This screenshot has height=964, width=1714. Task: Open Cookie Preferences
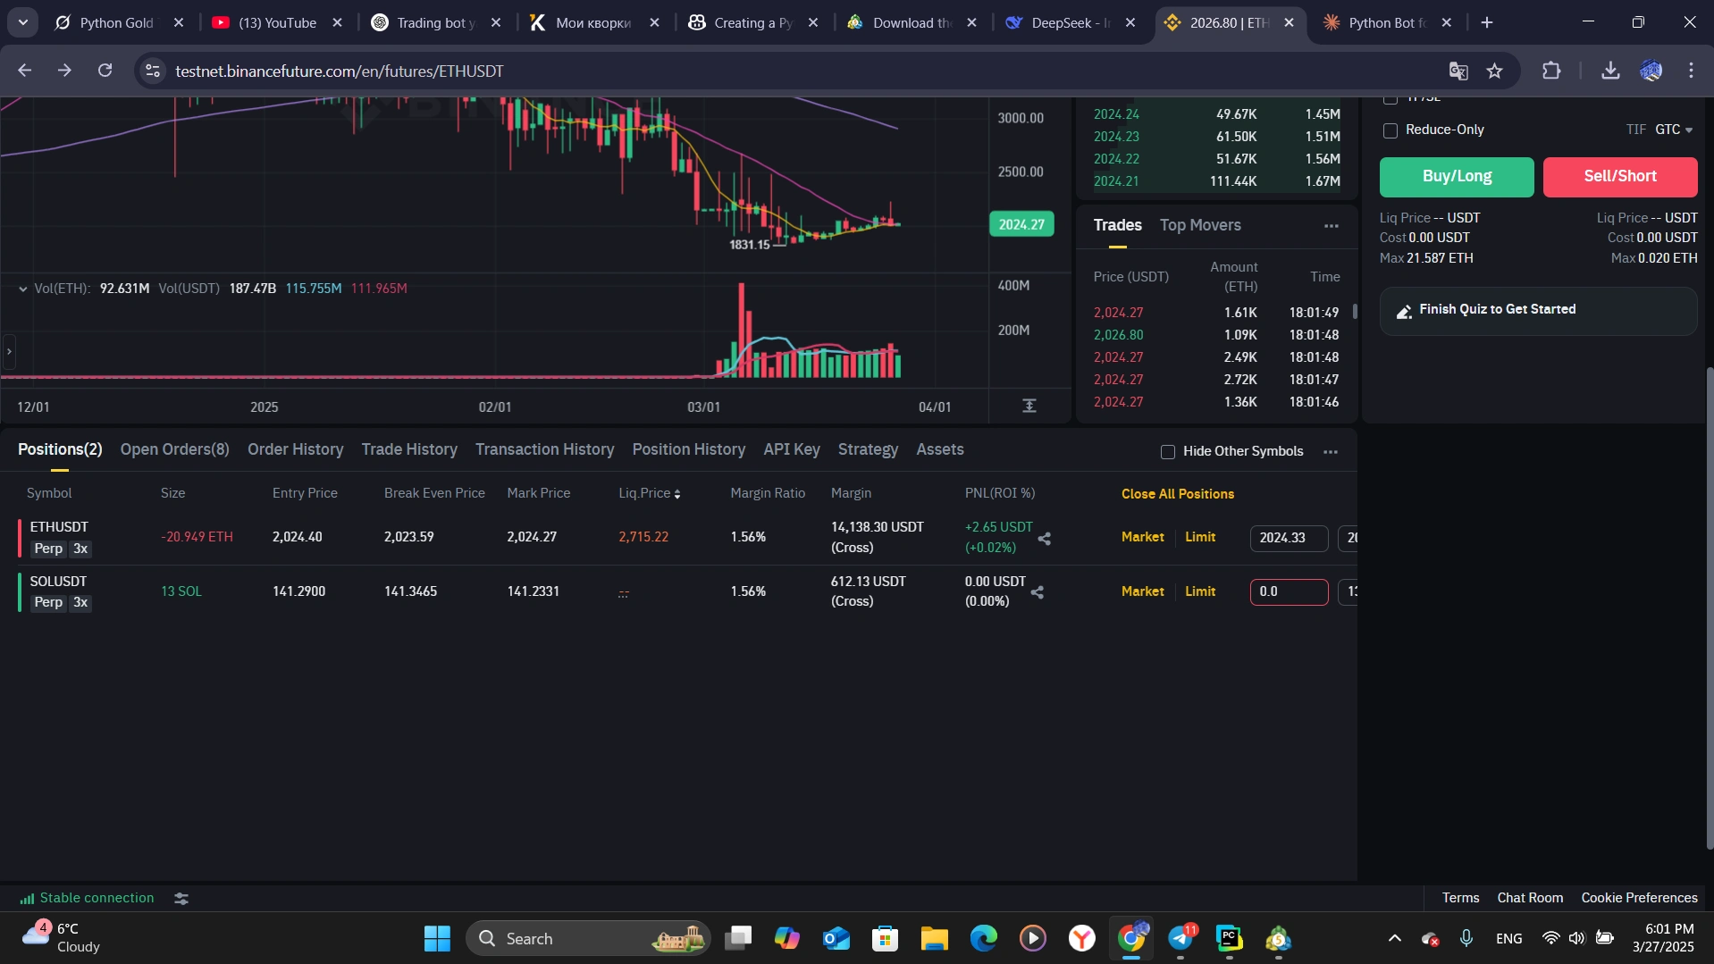click(1639, 898)
